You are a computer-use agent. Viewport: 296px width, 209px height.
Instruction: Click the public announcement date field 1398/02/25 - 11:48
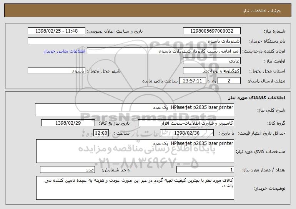[57, 31]
